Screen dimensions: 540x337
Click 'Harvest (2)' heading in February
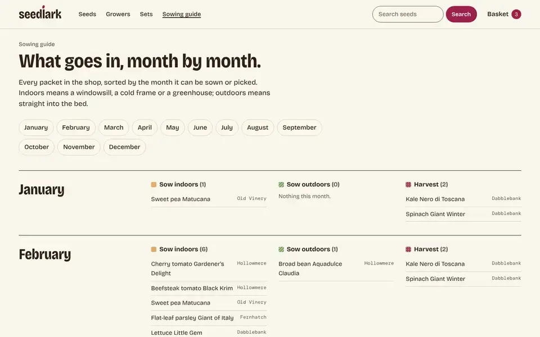(x=431, y=249)
